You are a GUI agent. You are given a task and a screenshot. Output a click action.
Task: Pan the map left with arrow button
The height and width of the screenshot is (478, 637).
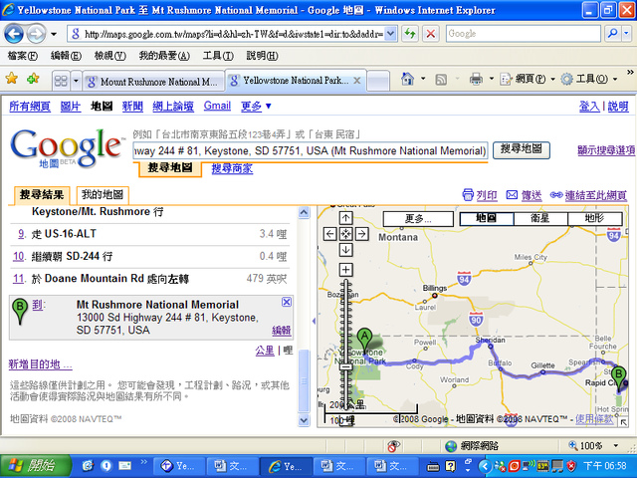coord(329,234)
